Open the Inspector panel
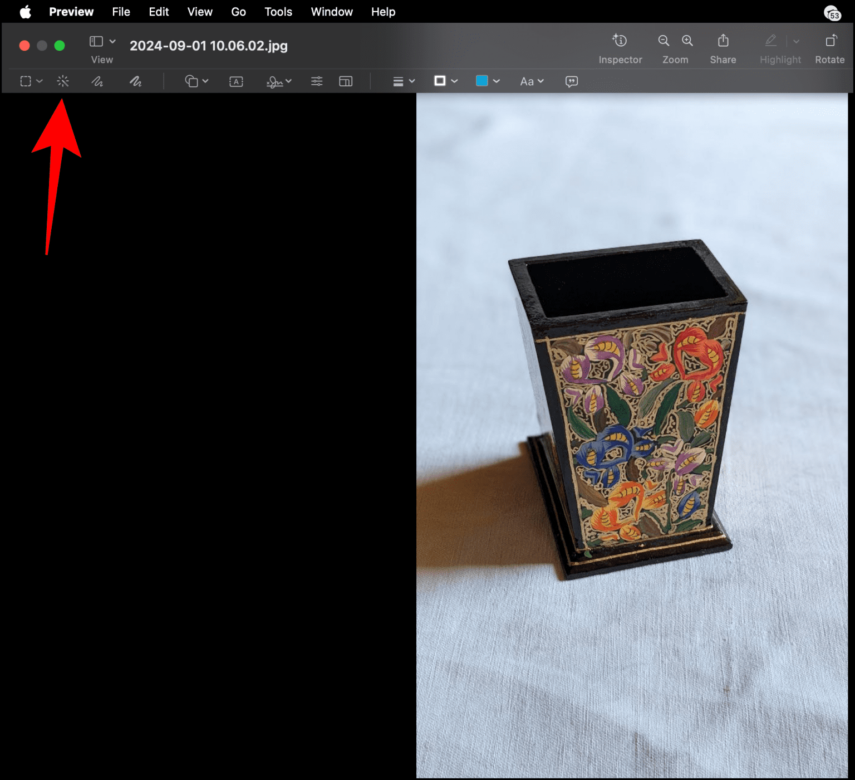The width and height of the screenshot is (855, 780). coord(620,41)
